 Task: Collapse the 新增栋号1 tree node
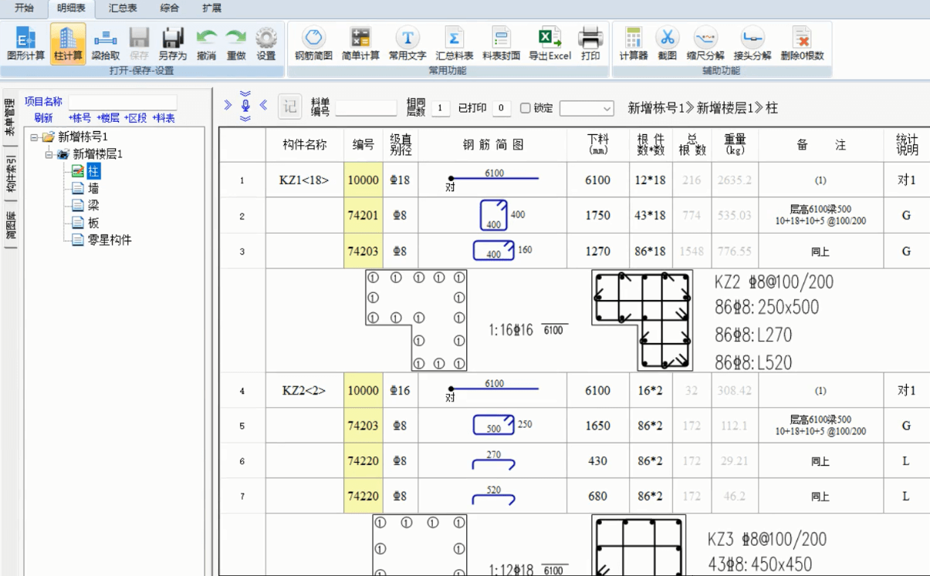(x=35, y=137)
